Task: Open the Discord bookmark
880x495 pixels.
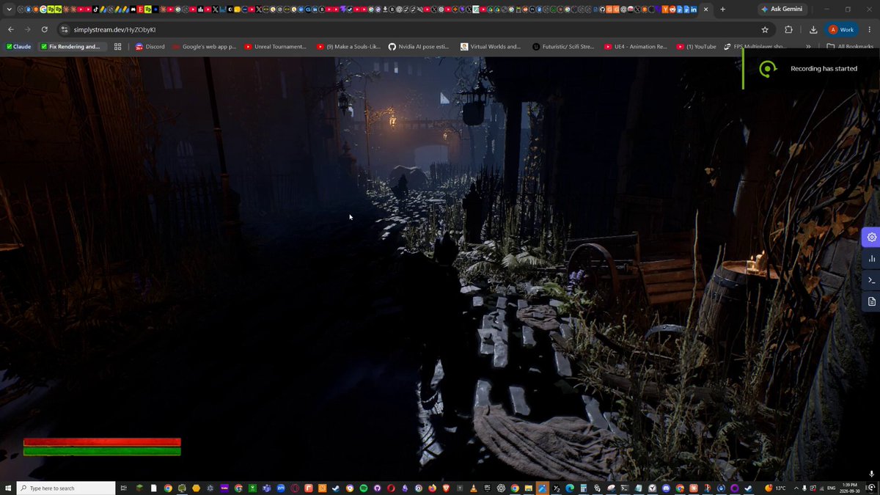Action: [150, 46]
